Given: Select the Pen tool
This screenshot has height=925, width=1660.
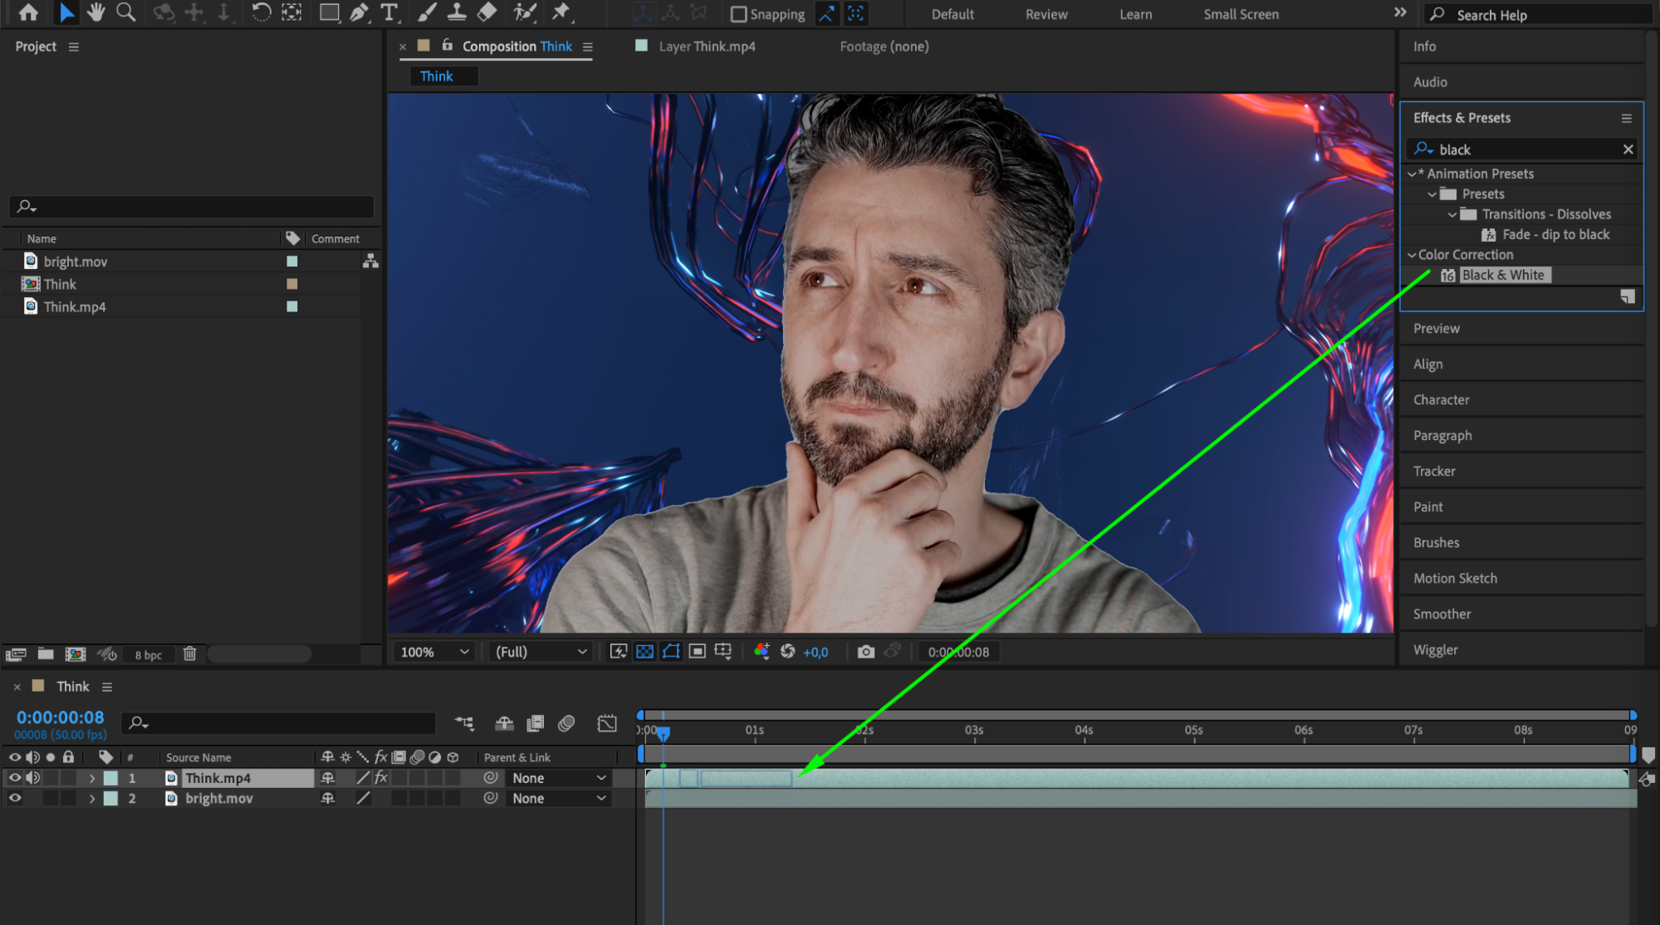Looking at the screenshot, I should (359, 12).
